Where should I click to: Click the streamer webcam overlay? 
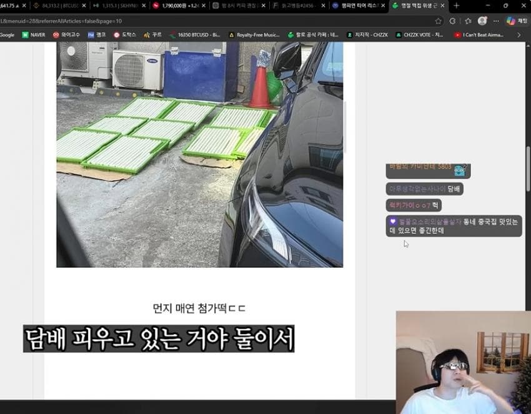click(x=464, y=362)
